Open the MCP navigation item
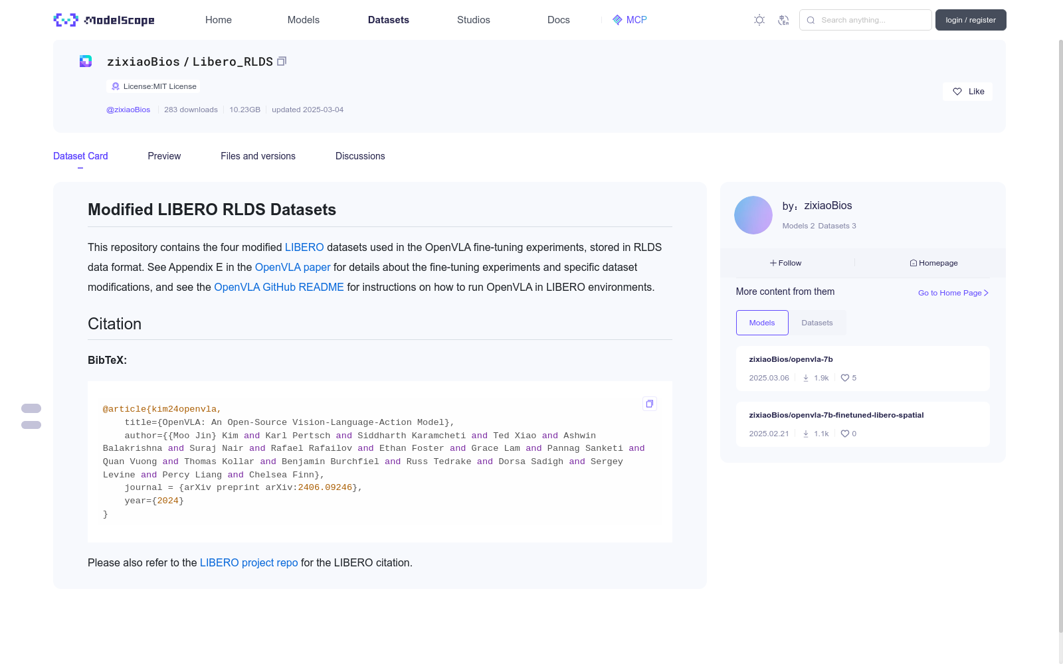 coord(630,20)
